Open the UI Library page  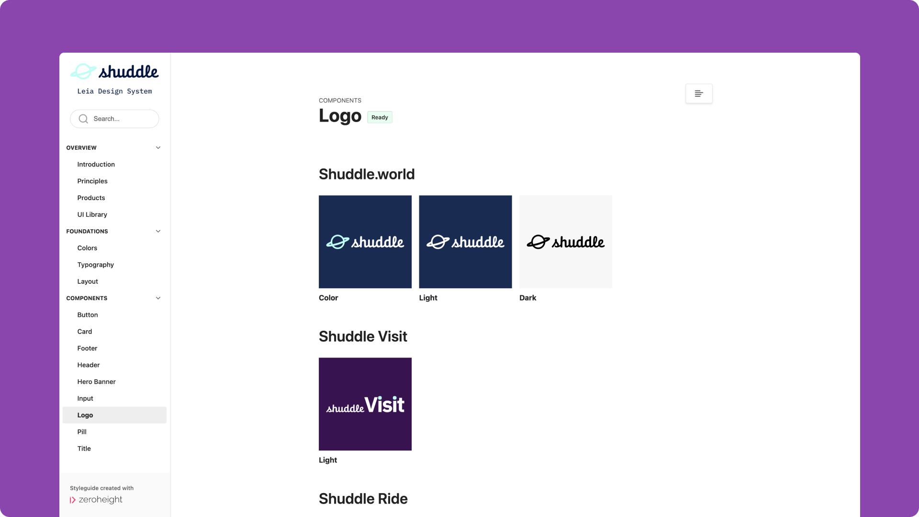click(92, 214)
